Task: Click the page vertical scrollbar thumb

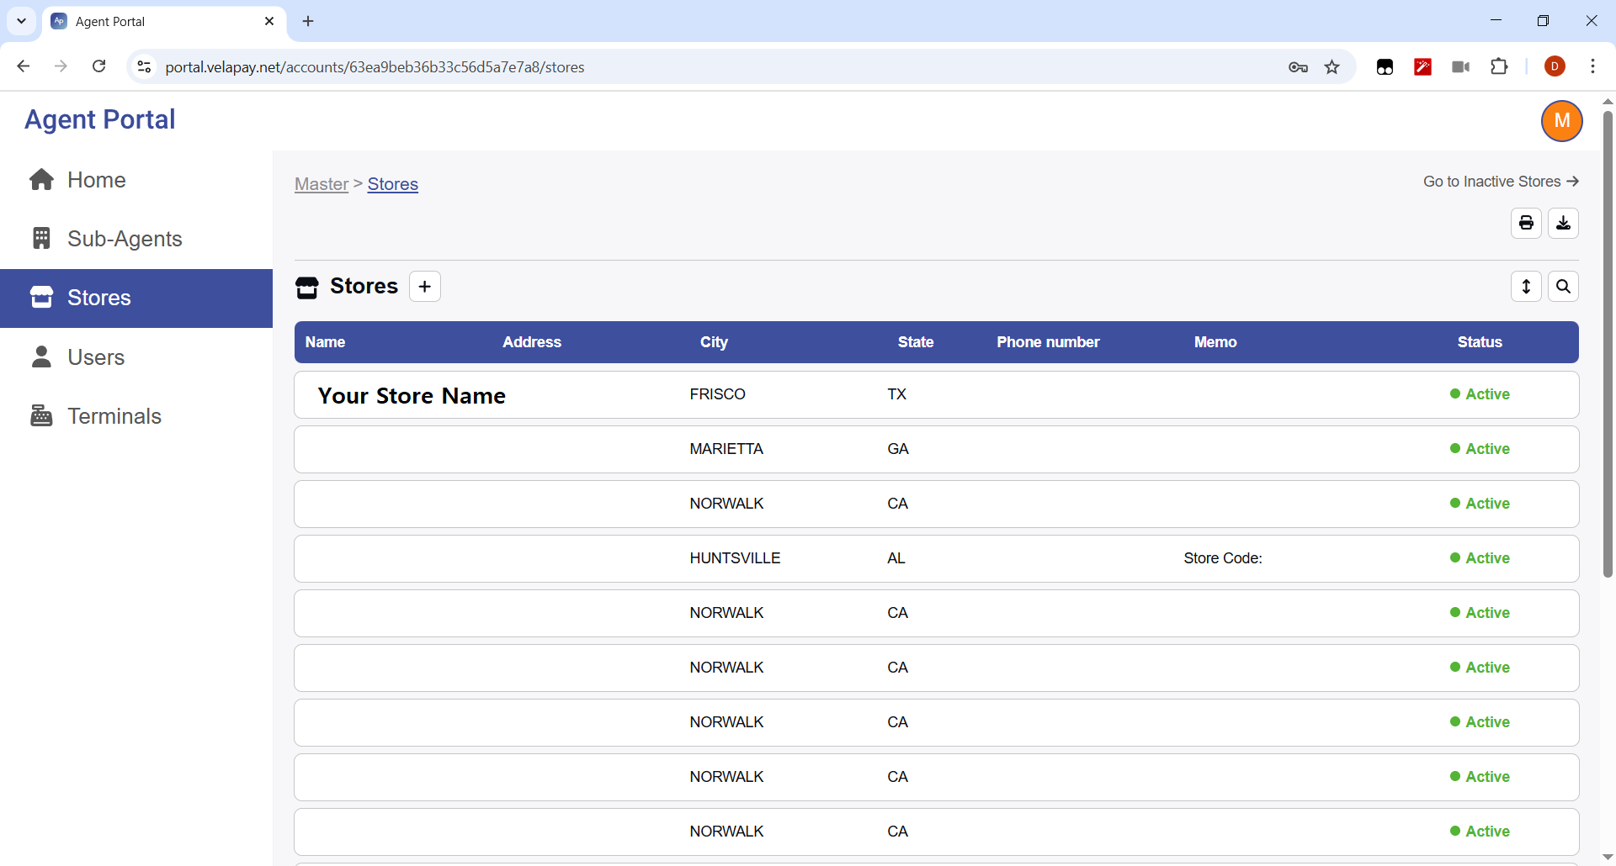Action: point(1608,343)
